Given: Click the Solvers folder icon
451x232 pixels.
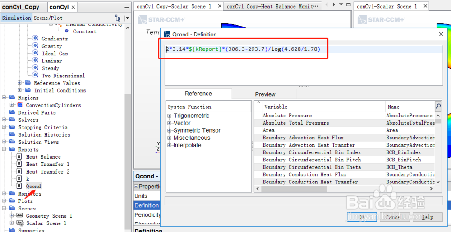Looking at the screenshot, I should tap(12, 120).
